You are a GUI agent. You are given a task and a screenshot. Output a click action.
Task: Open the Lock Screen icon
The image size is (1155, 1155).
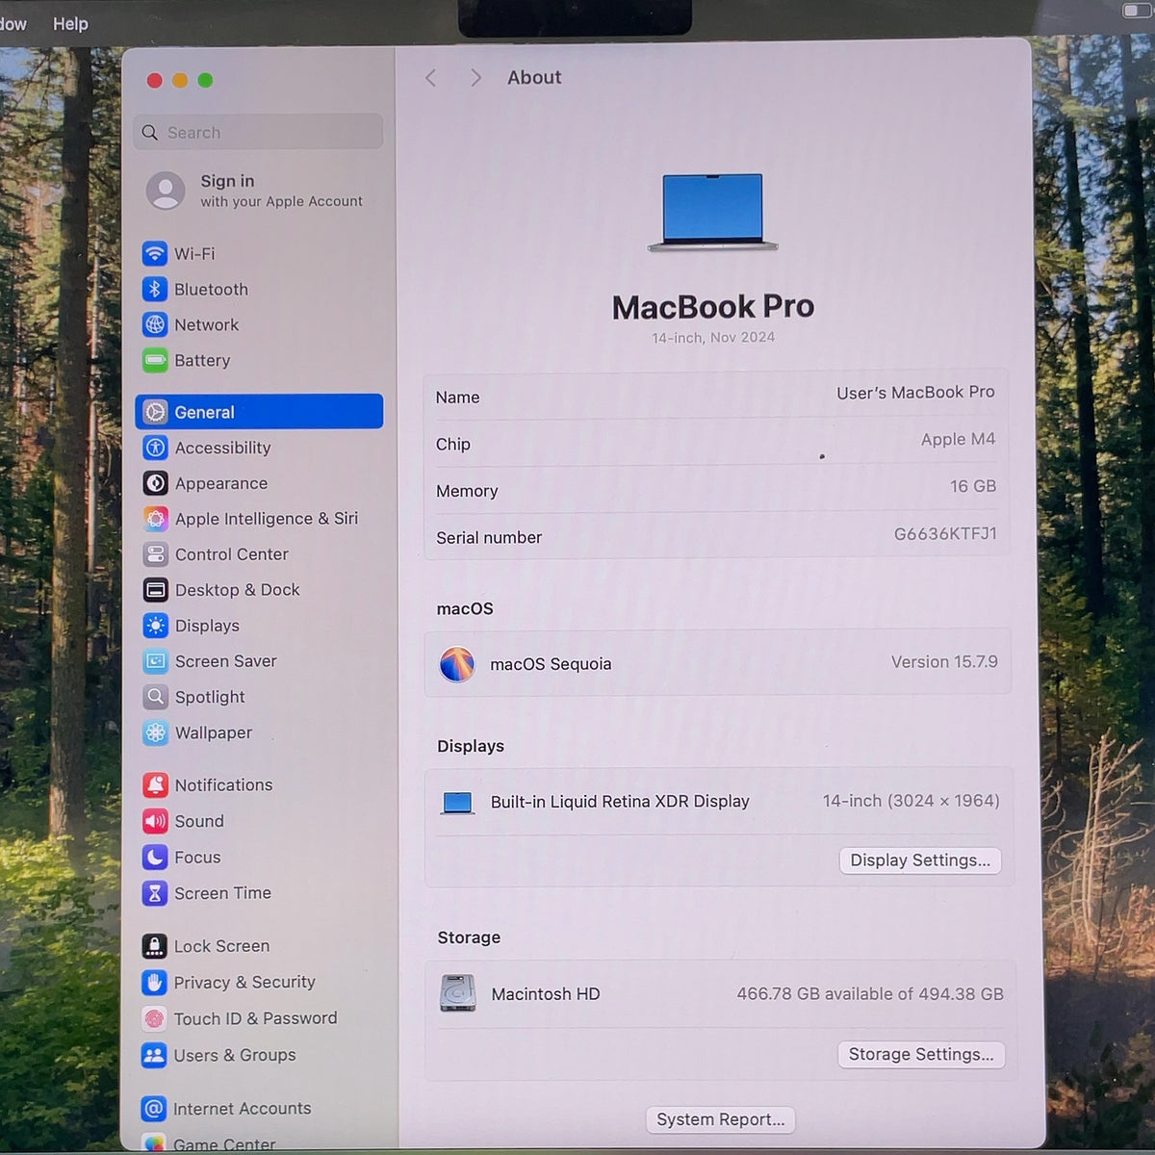tap(154, 946)
